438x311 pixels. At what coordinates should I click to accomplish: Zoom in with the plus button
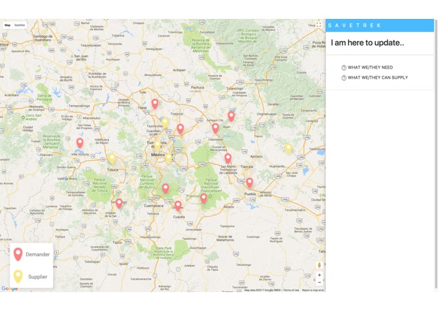point(320,275)
